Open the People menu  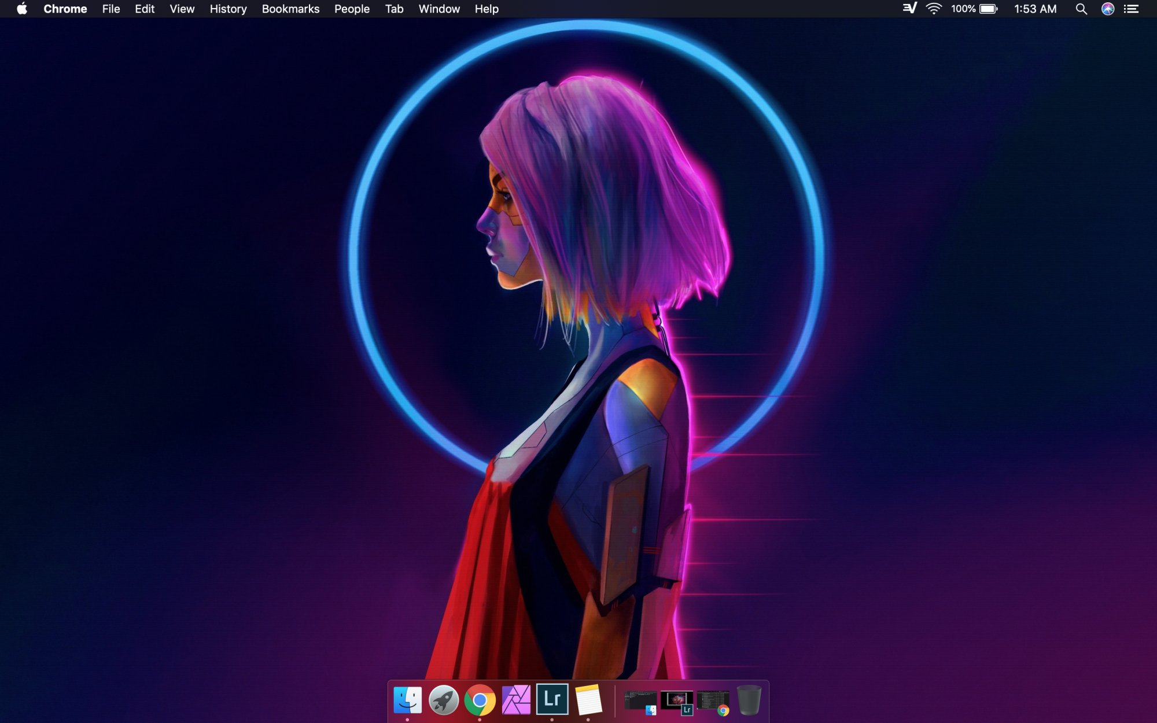[352, 9]
